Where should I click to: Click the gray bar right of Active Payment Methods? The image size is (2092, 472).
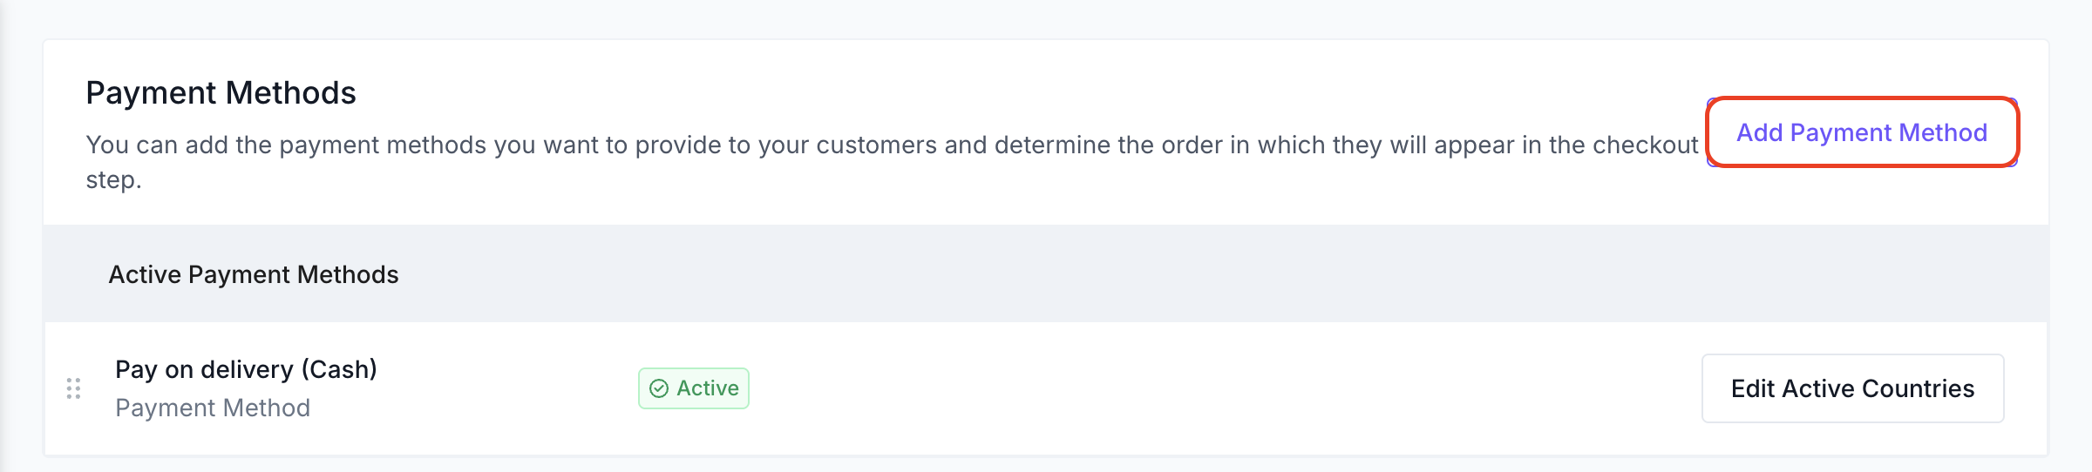point(1220,274)
